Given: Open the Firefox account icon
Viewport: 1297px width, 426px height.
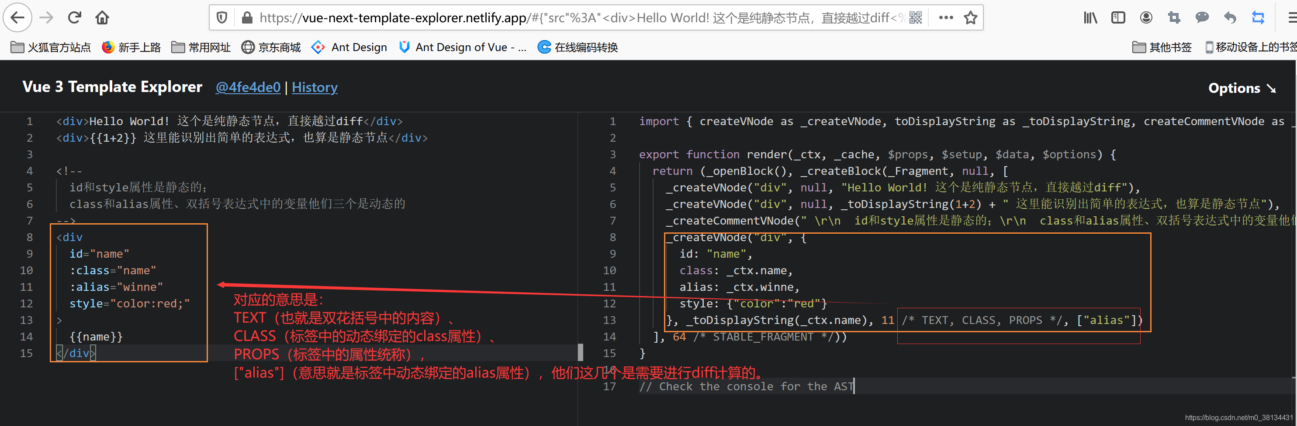Looking at the screenshot, I should (x=1146, y=18).
